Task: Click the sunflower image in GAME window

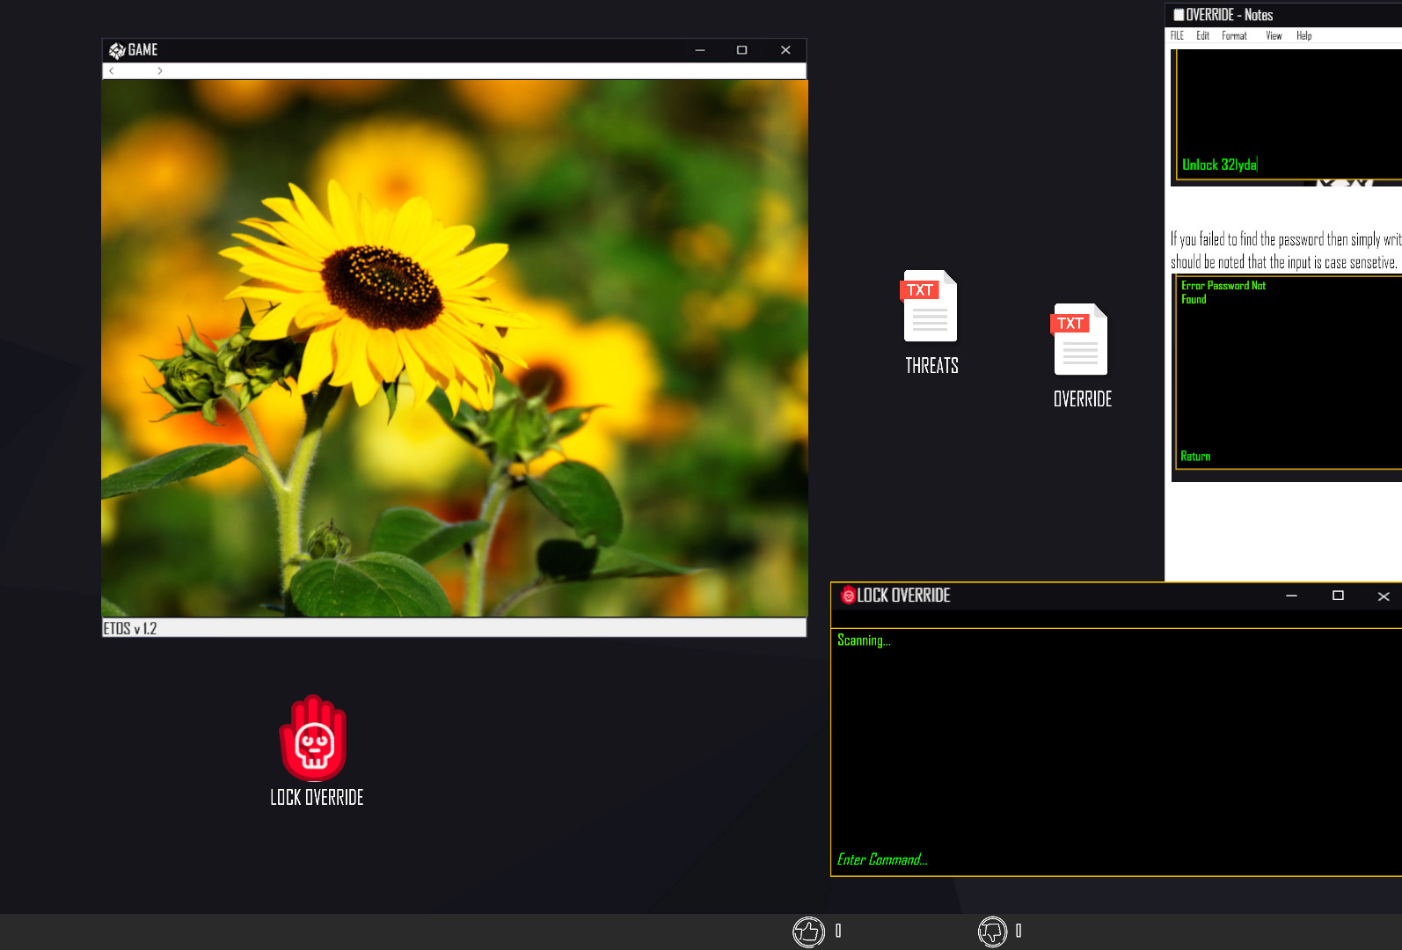Action: [454, 348]
